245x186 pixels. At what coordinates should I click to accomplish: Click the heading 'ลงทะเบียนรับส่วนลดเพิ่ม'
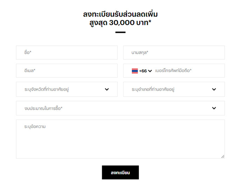point(120,14)
